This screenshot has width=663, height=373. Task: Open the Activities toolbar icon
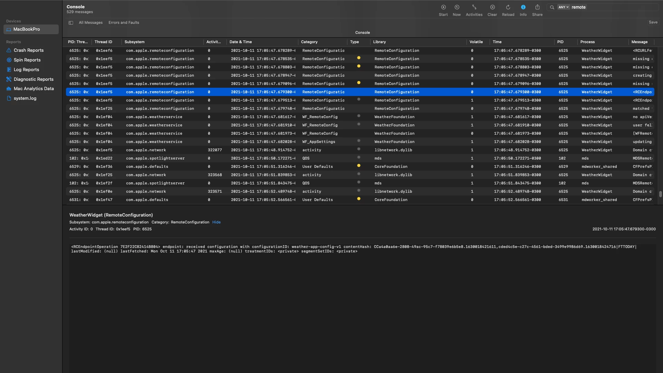(474, 7)
